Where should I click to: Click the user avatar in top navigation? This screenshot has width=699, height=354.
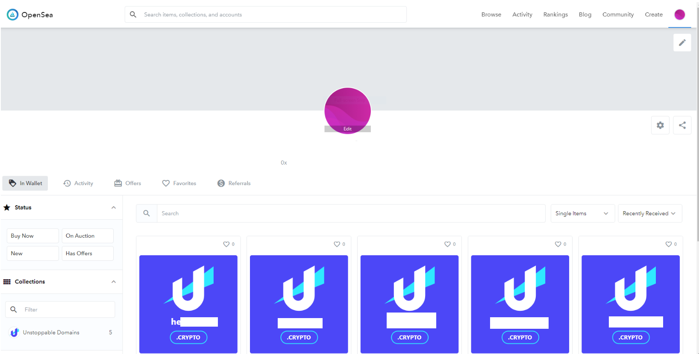tap(679, 15)
